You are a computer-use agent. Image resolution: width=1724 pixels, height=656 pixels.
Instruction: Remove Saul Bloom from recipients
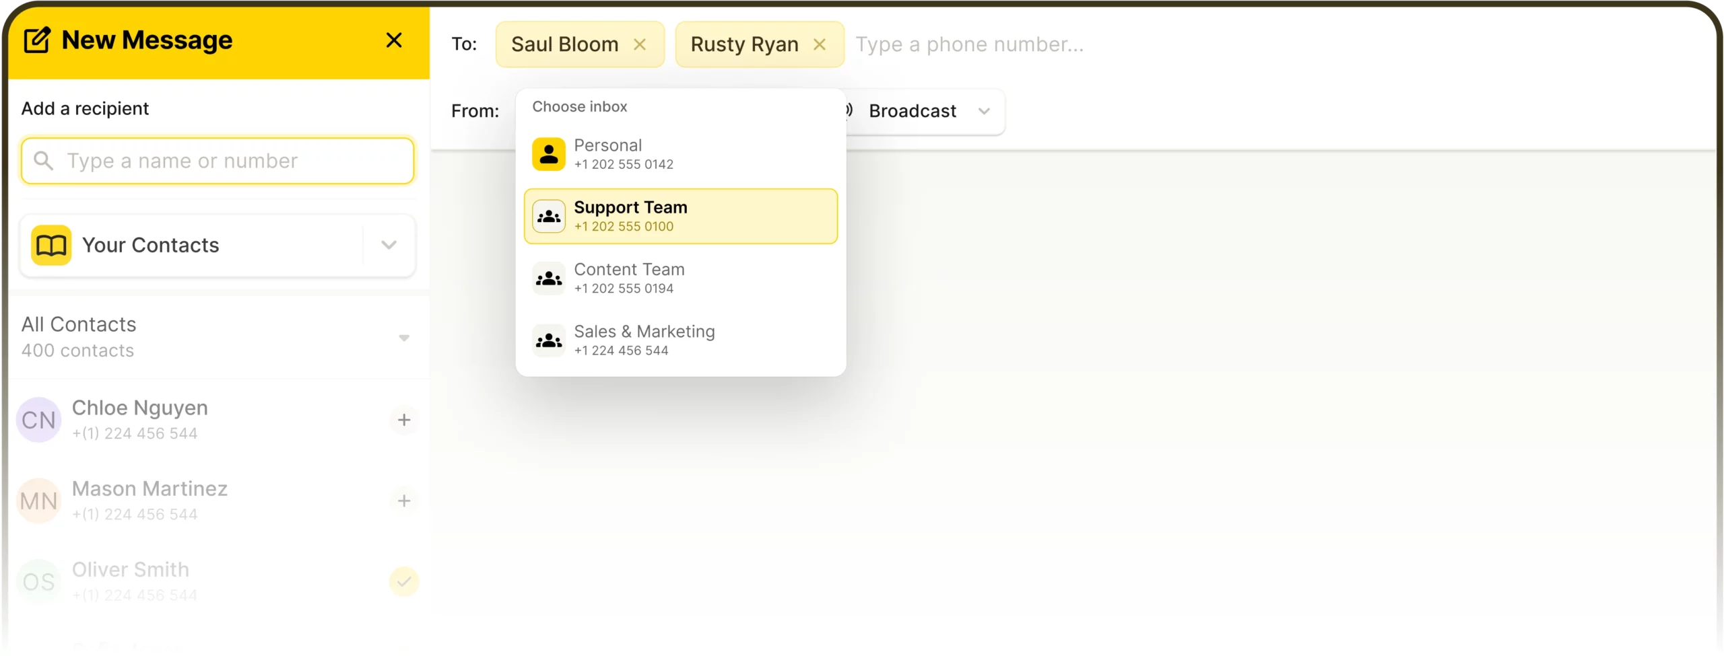(640, 44)
